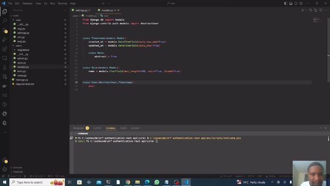The image size is (330, 186).
Task: Run the Python file with play button
Action: (x=303, y=10)
